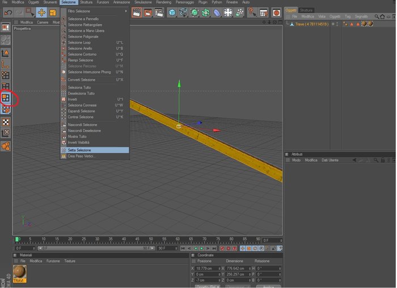Toggle position keyframe recording icon
This screenshot has width=397, height=288.
pyautogui.click(x=243, y=248)
